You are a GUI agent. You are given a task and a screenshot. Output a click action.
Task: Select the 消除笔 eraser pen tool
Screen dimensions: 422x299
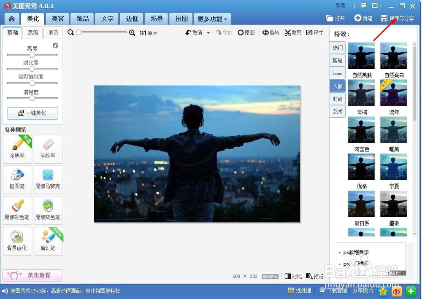pos(49,149)
